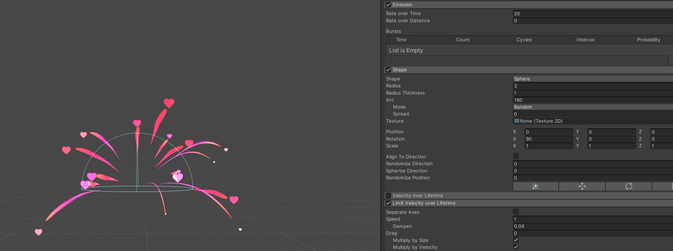Click the Dampen value field
The height and width of the screenshot is (251, 673).
(591, 226)
